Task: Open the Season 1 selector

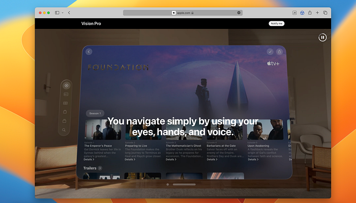Action: click(x=95, y=113)
